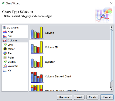Pick the Waterfall chart icon
This screenshot has width=115, height=101.
pyautogui.click(x=5, y=66)
